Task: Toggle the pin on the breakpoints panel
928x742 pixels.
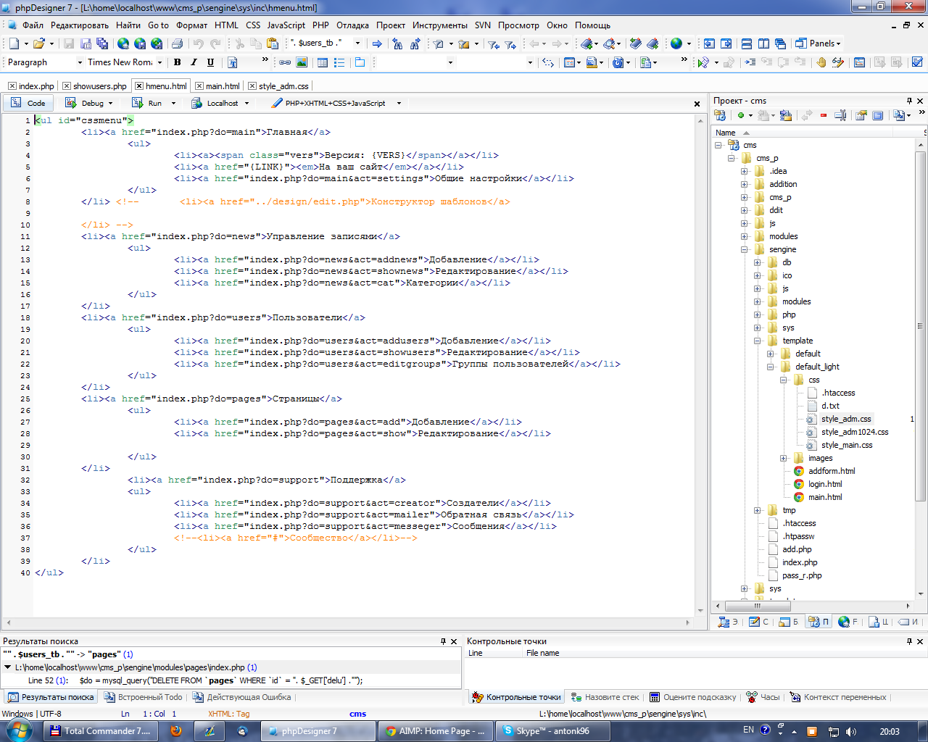Action: [x=909, y=641]
